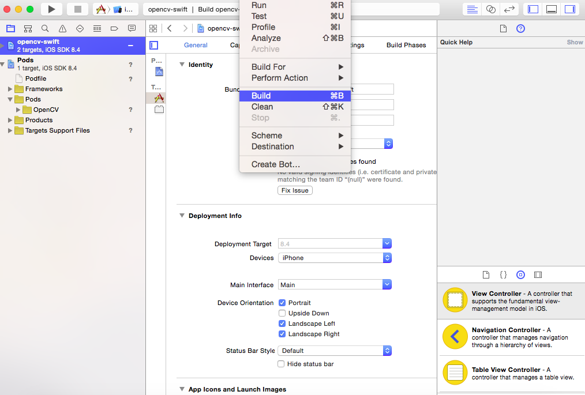This screenshot has height=395, width=585.
Task: Check the Hide status bar option
Action: click(281, 363)
